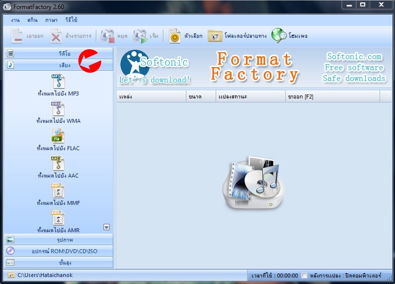
Task: Click the เอาออก remove document icon
Action: click(x=17, y=36)
